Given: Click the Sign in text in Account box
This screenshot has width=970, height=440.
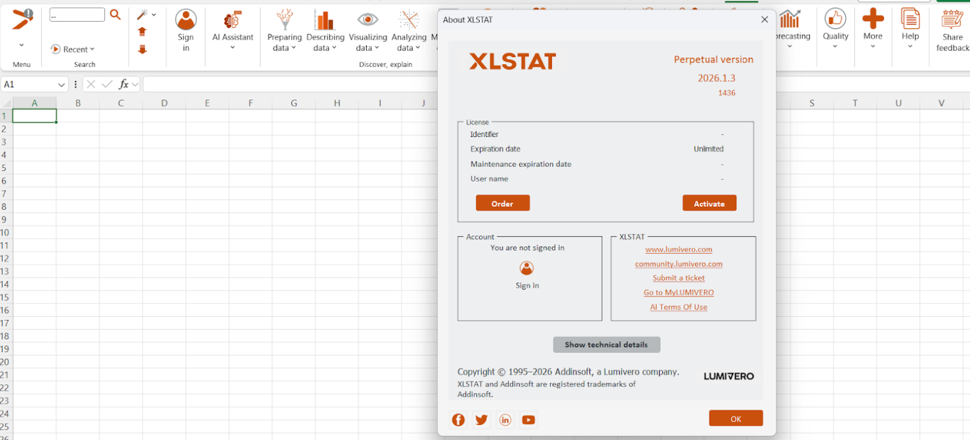Looking at the screenshot, I should click(527, 285).
